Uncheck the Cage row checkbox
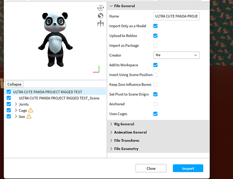The height and width of the screenshot is (179, 233). [x=9, y=110]
